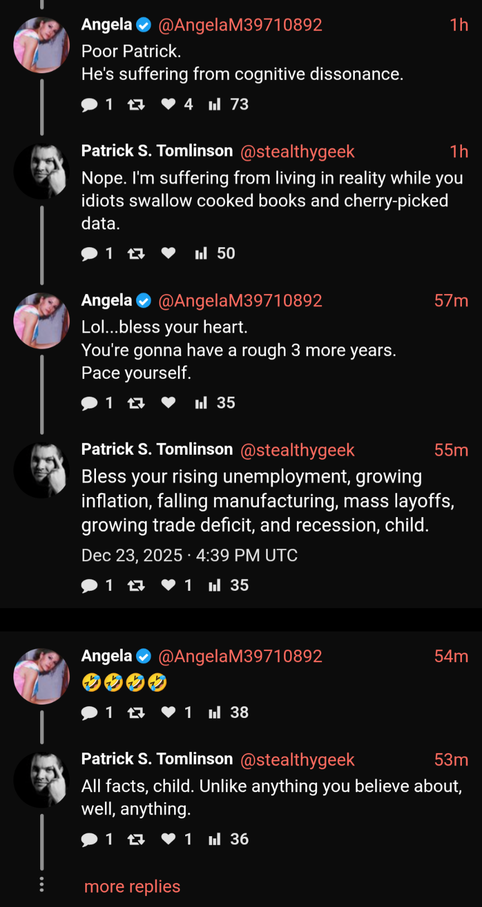Open view stats showing 50 views
The width and height of the screenshot is (482, 907).
pos(201,253)
